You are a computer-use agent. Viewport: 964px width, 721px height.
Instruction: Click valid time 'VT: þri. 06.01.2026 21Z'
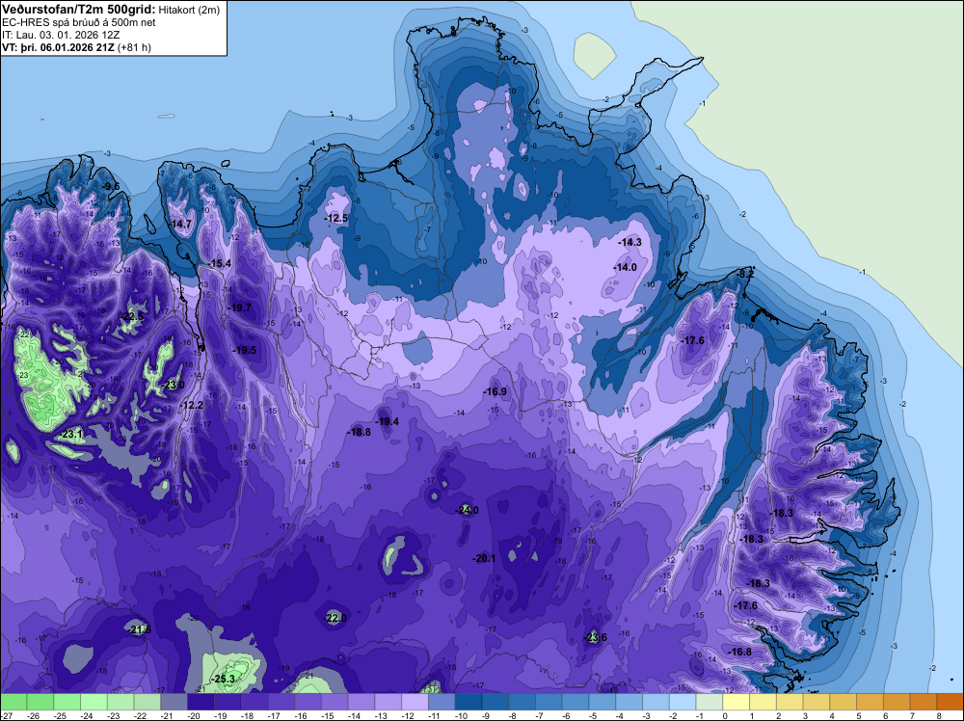(58, 47)
